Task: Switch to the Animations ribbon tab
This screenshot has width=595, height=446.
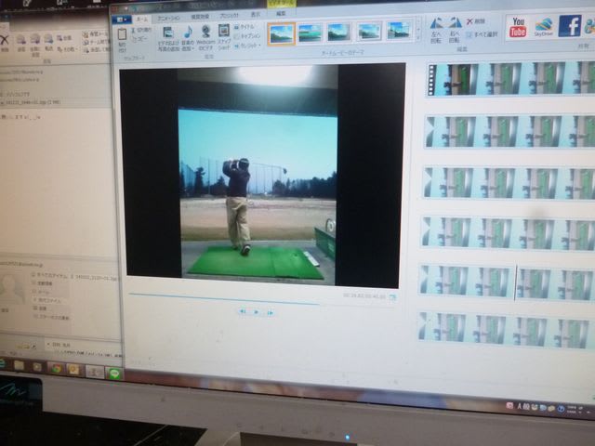Action: pyautogui.click(x=169, y=18)
